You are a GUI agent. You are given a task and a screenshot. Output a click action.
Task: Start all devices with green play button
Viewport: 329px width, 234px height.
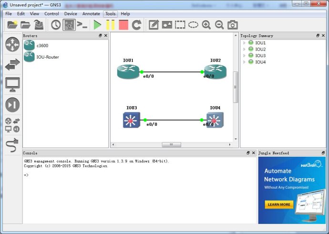tap(97, 25)
